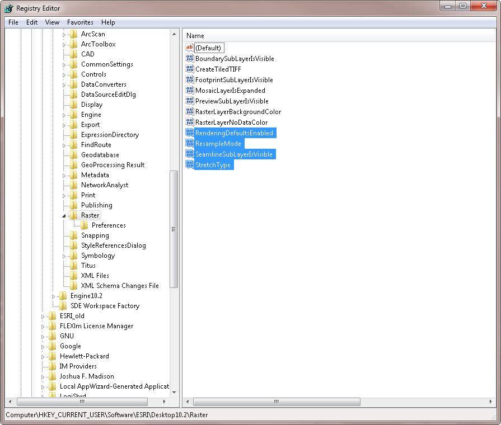The width and height of the screenshot is (501, 425).
Task: Click the Registry Editor title bar icon
Action: pos(8,8)
